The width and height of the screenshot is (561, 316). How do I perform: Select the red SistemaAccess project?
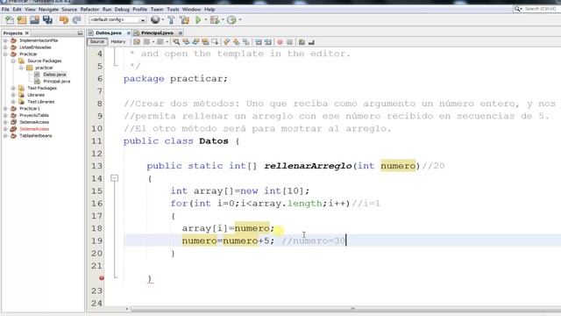pyautogui.click(x=34, y=129)
